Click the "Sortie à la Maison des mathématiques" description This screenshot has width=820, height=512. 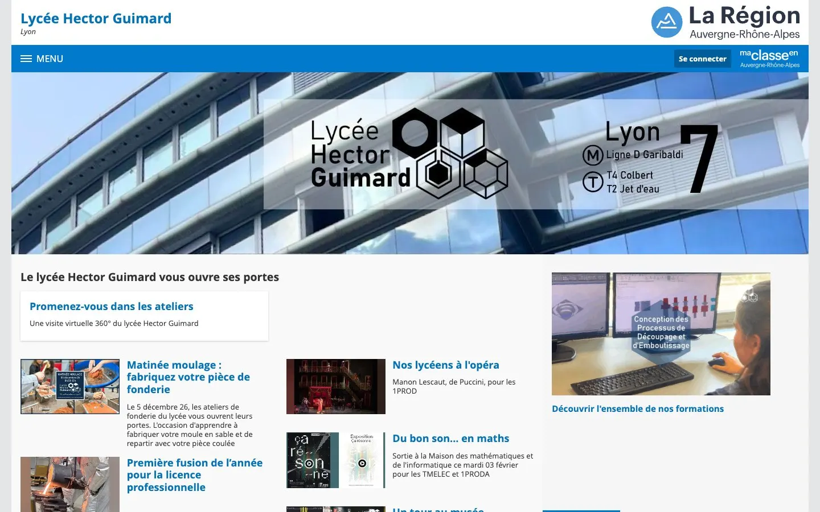coord(463,465)
